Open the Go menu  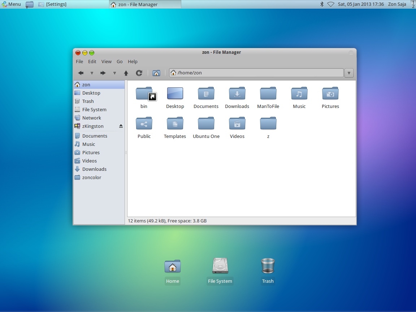point(120,61)
